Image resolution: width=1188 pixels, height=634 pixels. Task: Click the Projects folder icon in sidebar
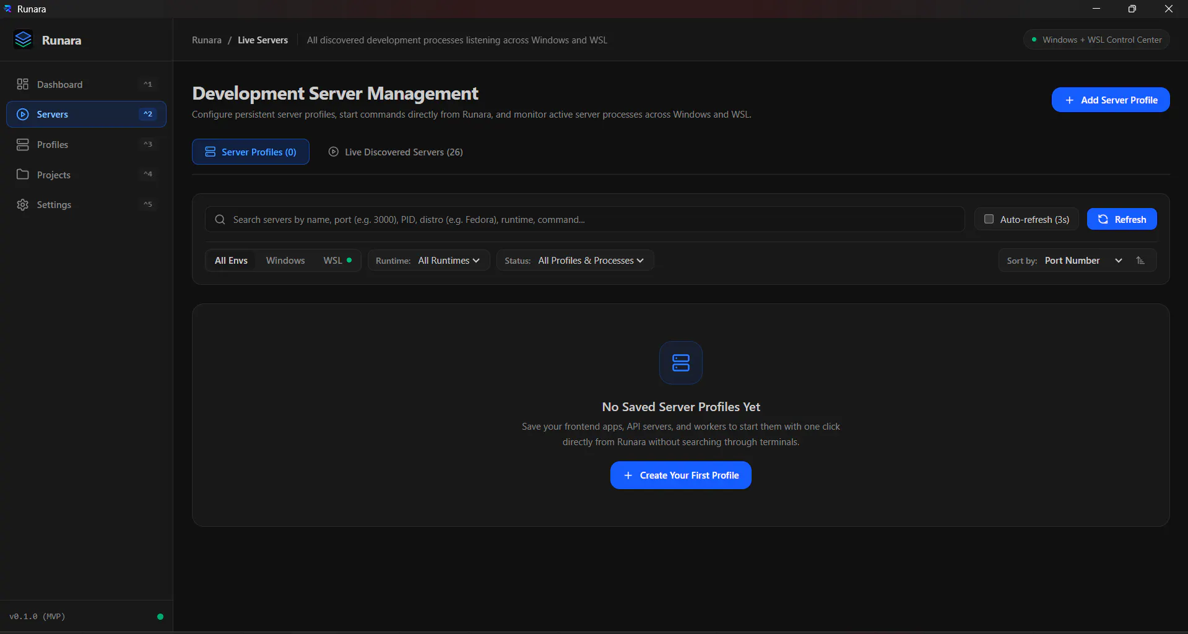pyautogui.click(x=23, y=175)
